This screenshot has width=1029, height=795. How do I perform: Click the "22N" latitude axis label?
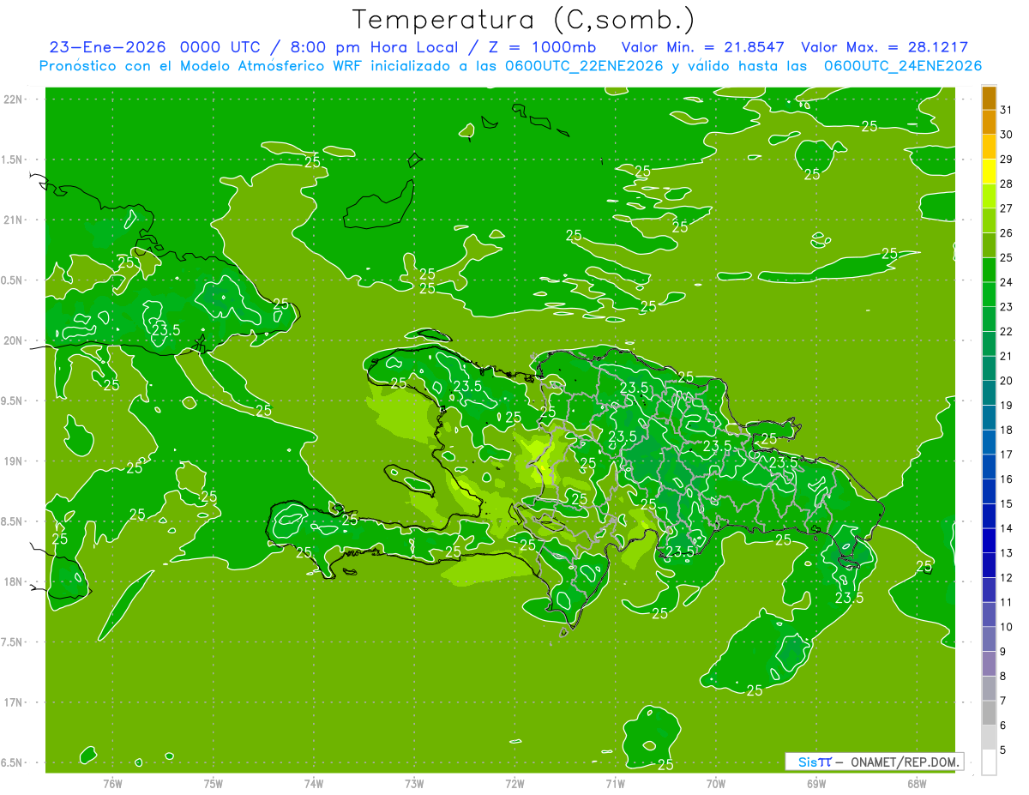tap(13, 99)
